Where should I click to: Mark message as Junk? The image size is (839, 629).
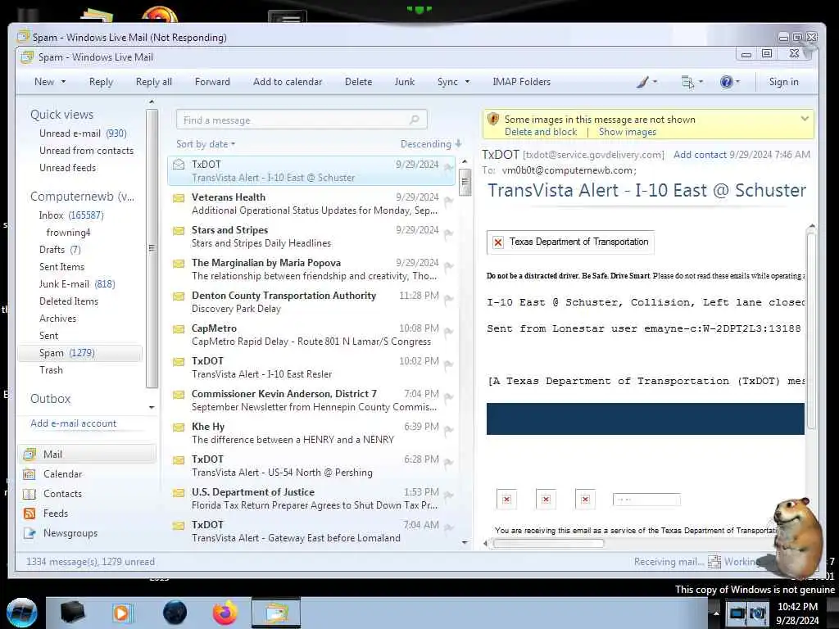pyautogui.click(x=405, y=82)
